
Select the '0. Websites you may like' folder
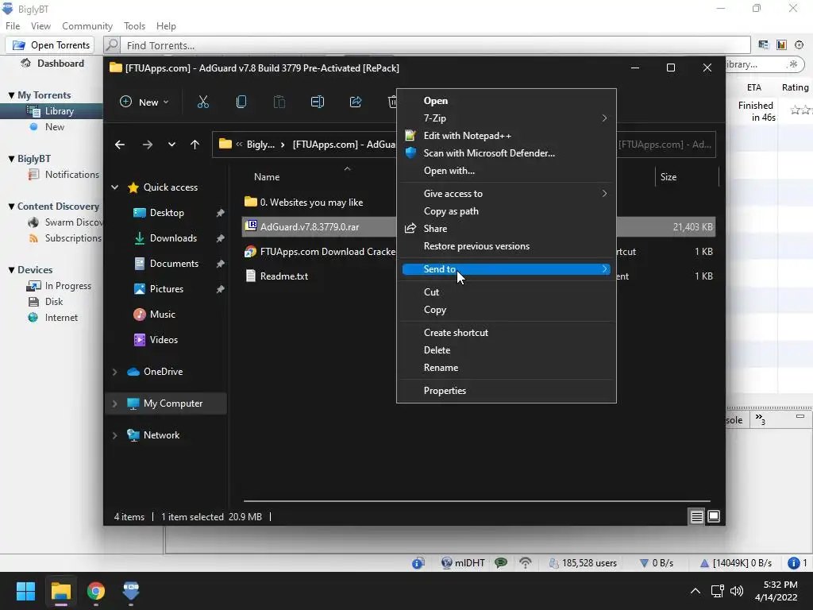311,203
